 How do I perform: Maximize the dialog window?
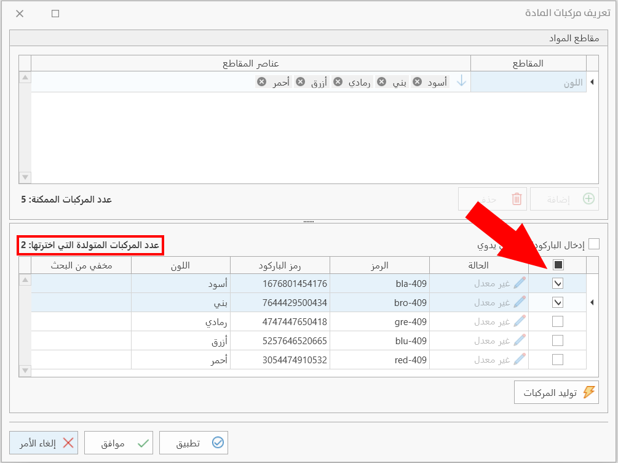pyautogui.click(x=55, y=14)
